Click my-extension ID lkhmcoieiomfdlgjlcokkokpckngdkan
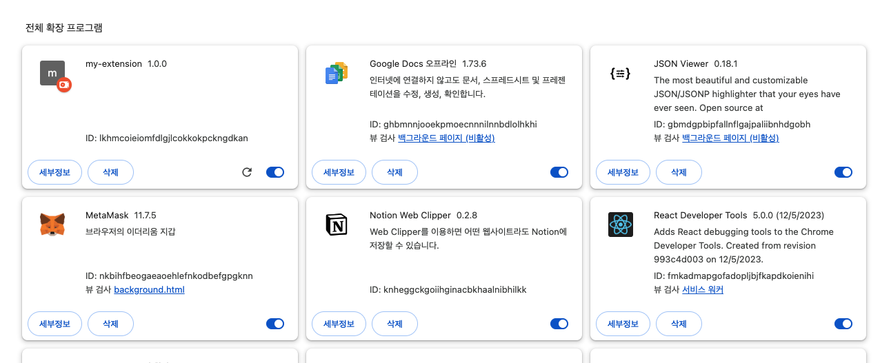The height and width of the screenshot is (363, 880). 167,138
